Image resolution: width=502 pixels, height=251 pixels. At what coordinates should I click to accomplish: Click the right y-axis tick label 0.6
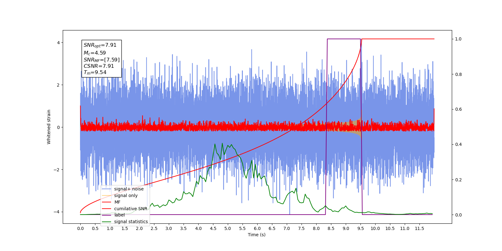point(458,109)
